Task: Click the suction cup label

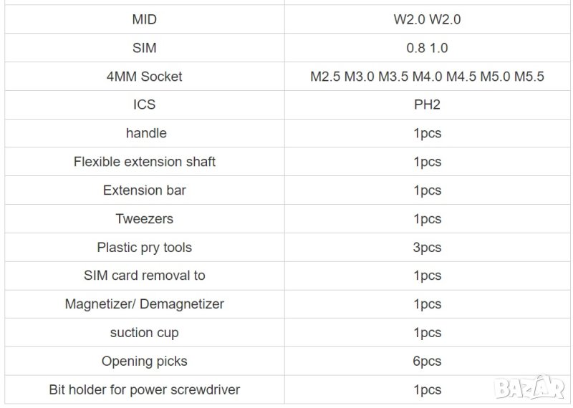Action: pos(145,333)
